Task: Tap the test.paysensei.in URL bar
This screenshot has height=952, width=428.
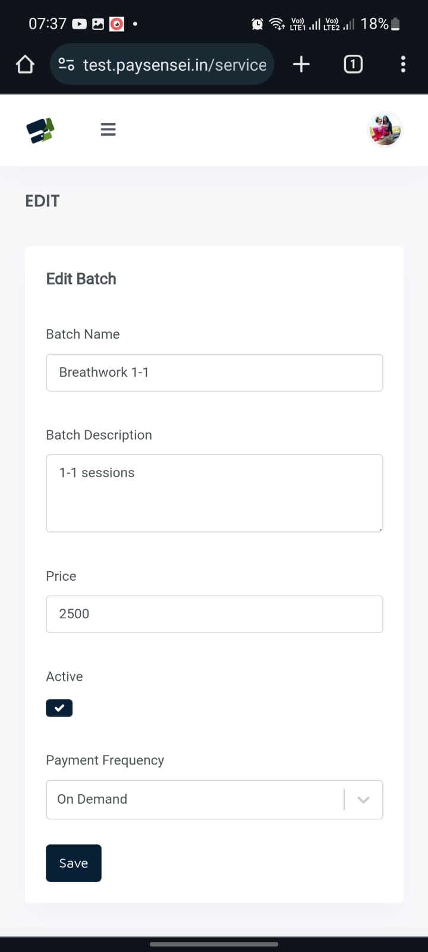Action: [174, 64]
